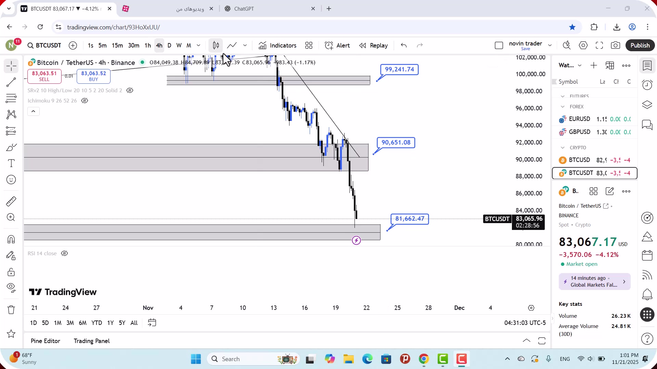Show the hidden Ichimoku indicator
Image resolution: width=657 pixels, height=369 pixels.
pyautogui.click(x=85, y=101)
